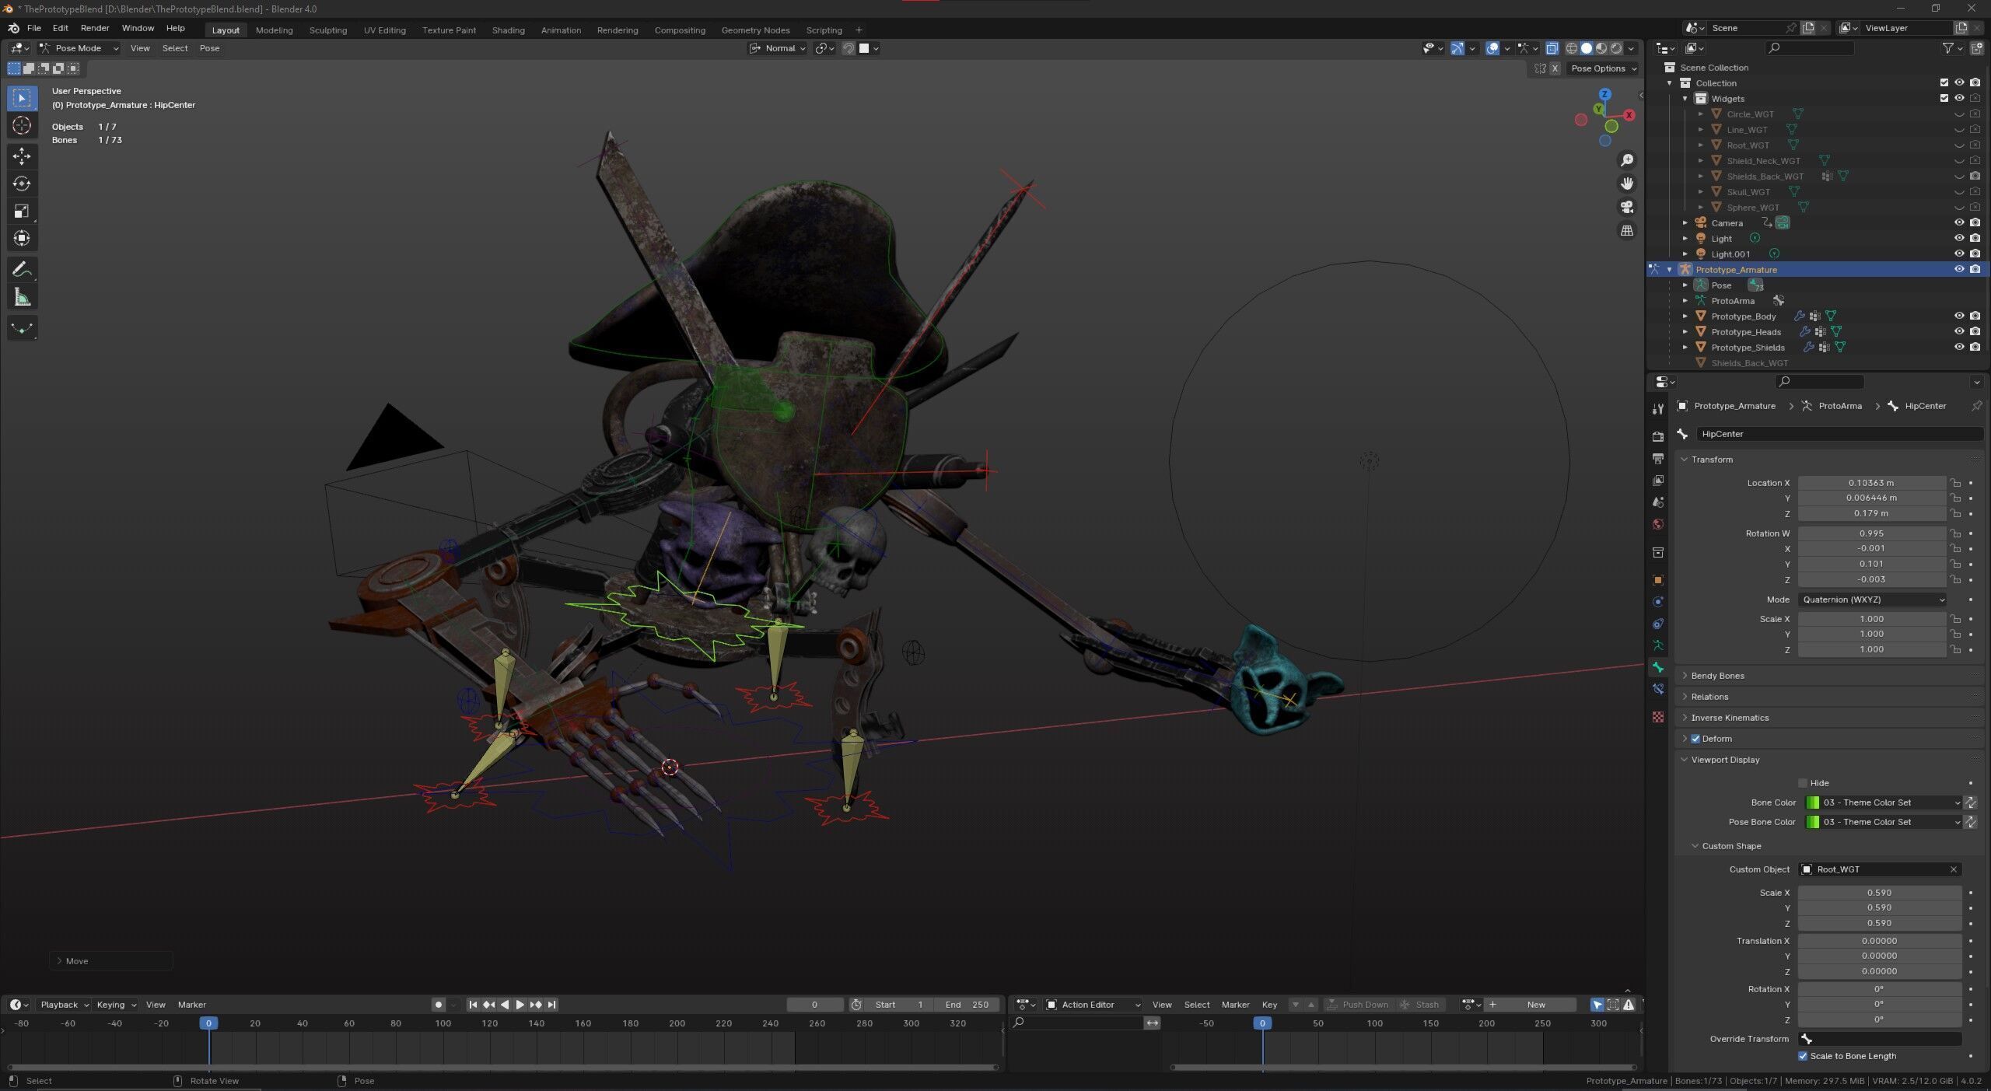Select the Measure tool

22,297
